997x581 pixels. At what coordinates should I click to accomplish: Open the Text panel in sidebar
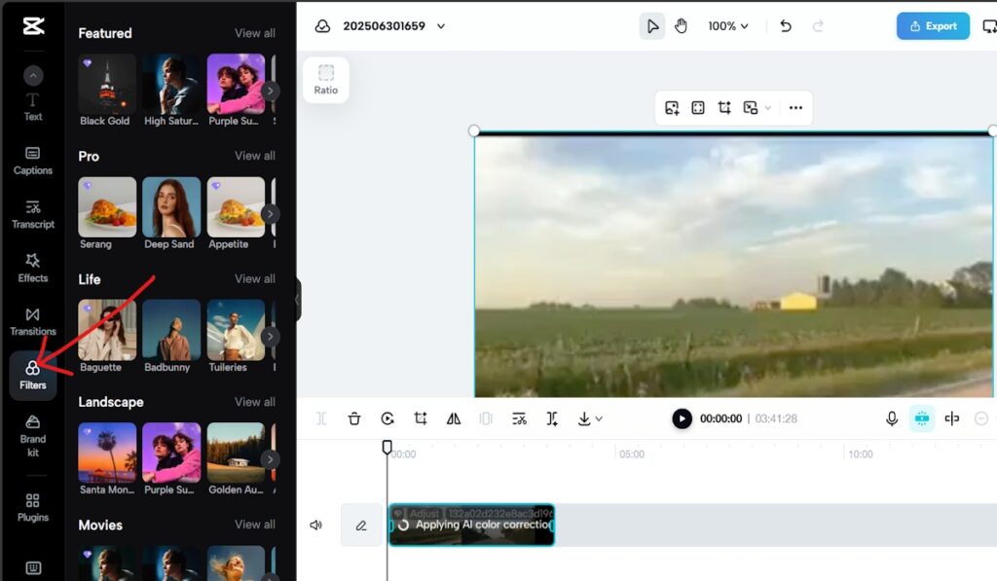point(33,106)
